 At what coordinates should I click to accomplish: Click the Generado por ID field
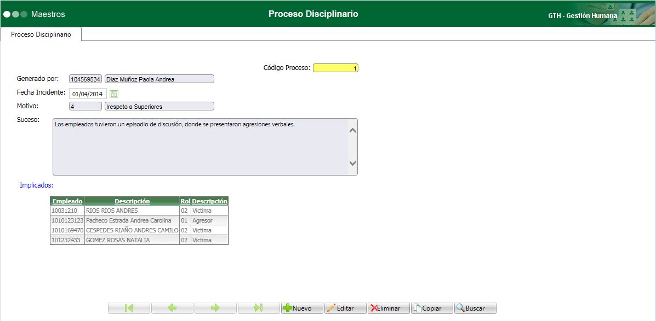85,79
